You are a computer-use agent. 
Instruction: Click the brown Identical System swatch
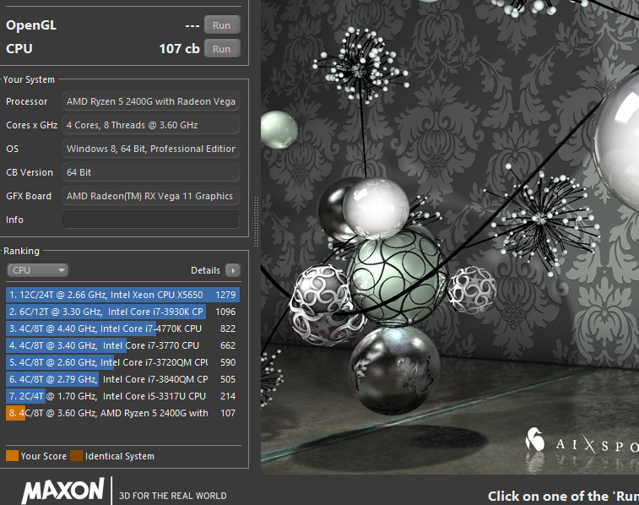(x=76, y=456)
